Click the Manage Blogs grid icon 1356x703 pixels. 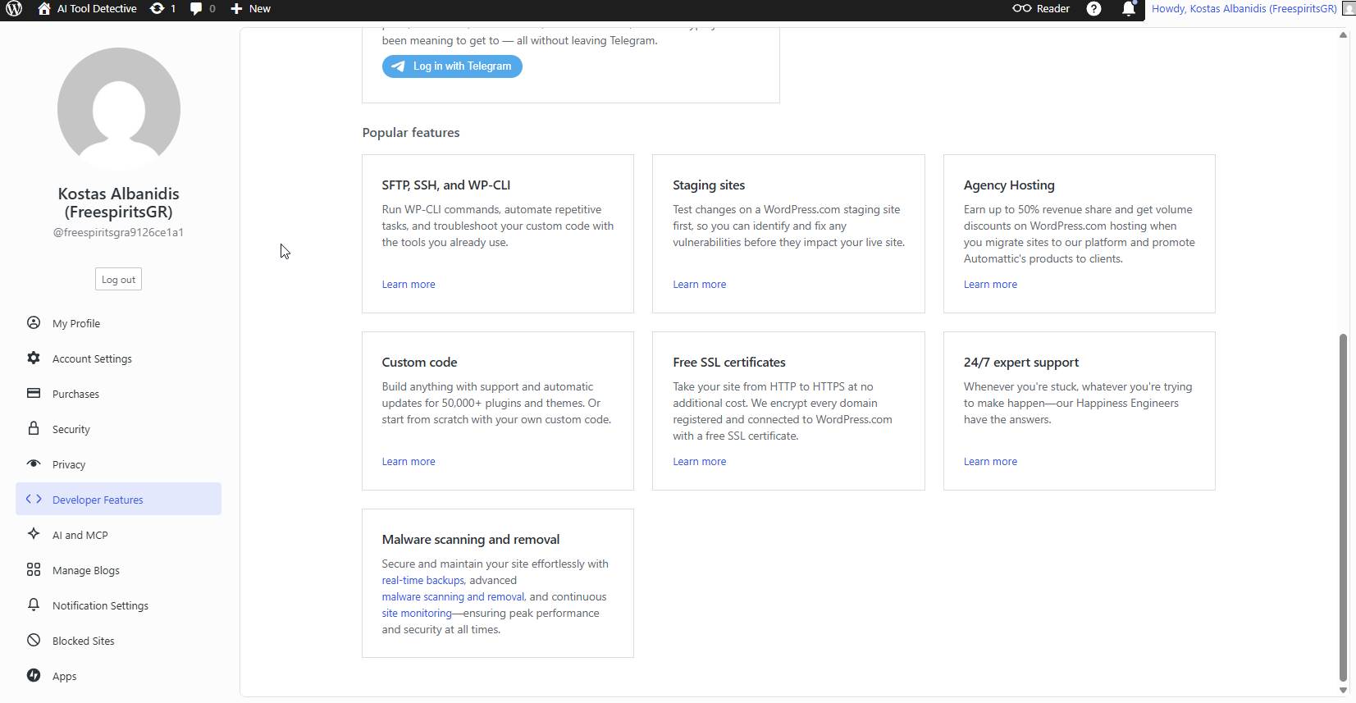(34, 569)
